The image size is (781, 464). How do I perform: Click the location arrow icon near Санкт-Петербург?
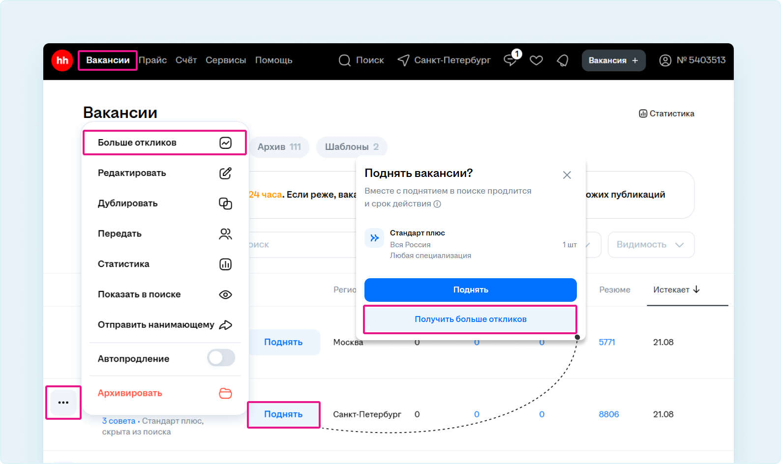[x=403, y=60]
